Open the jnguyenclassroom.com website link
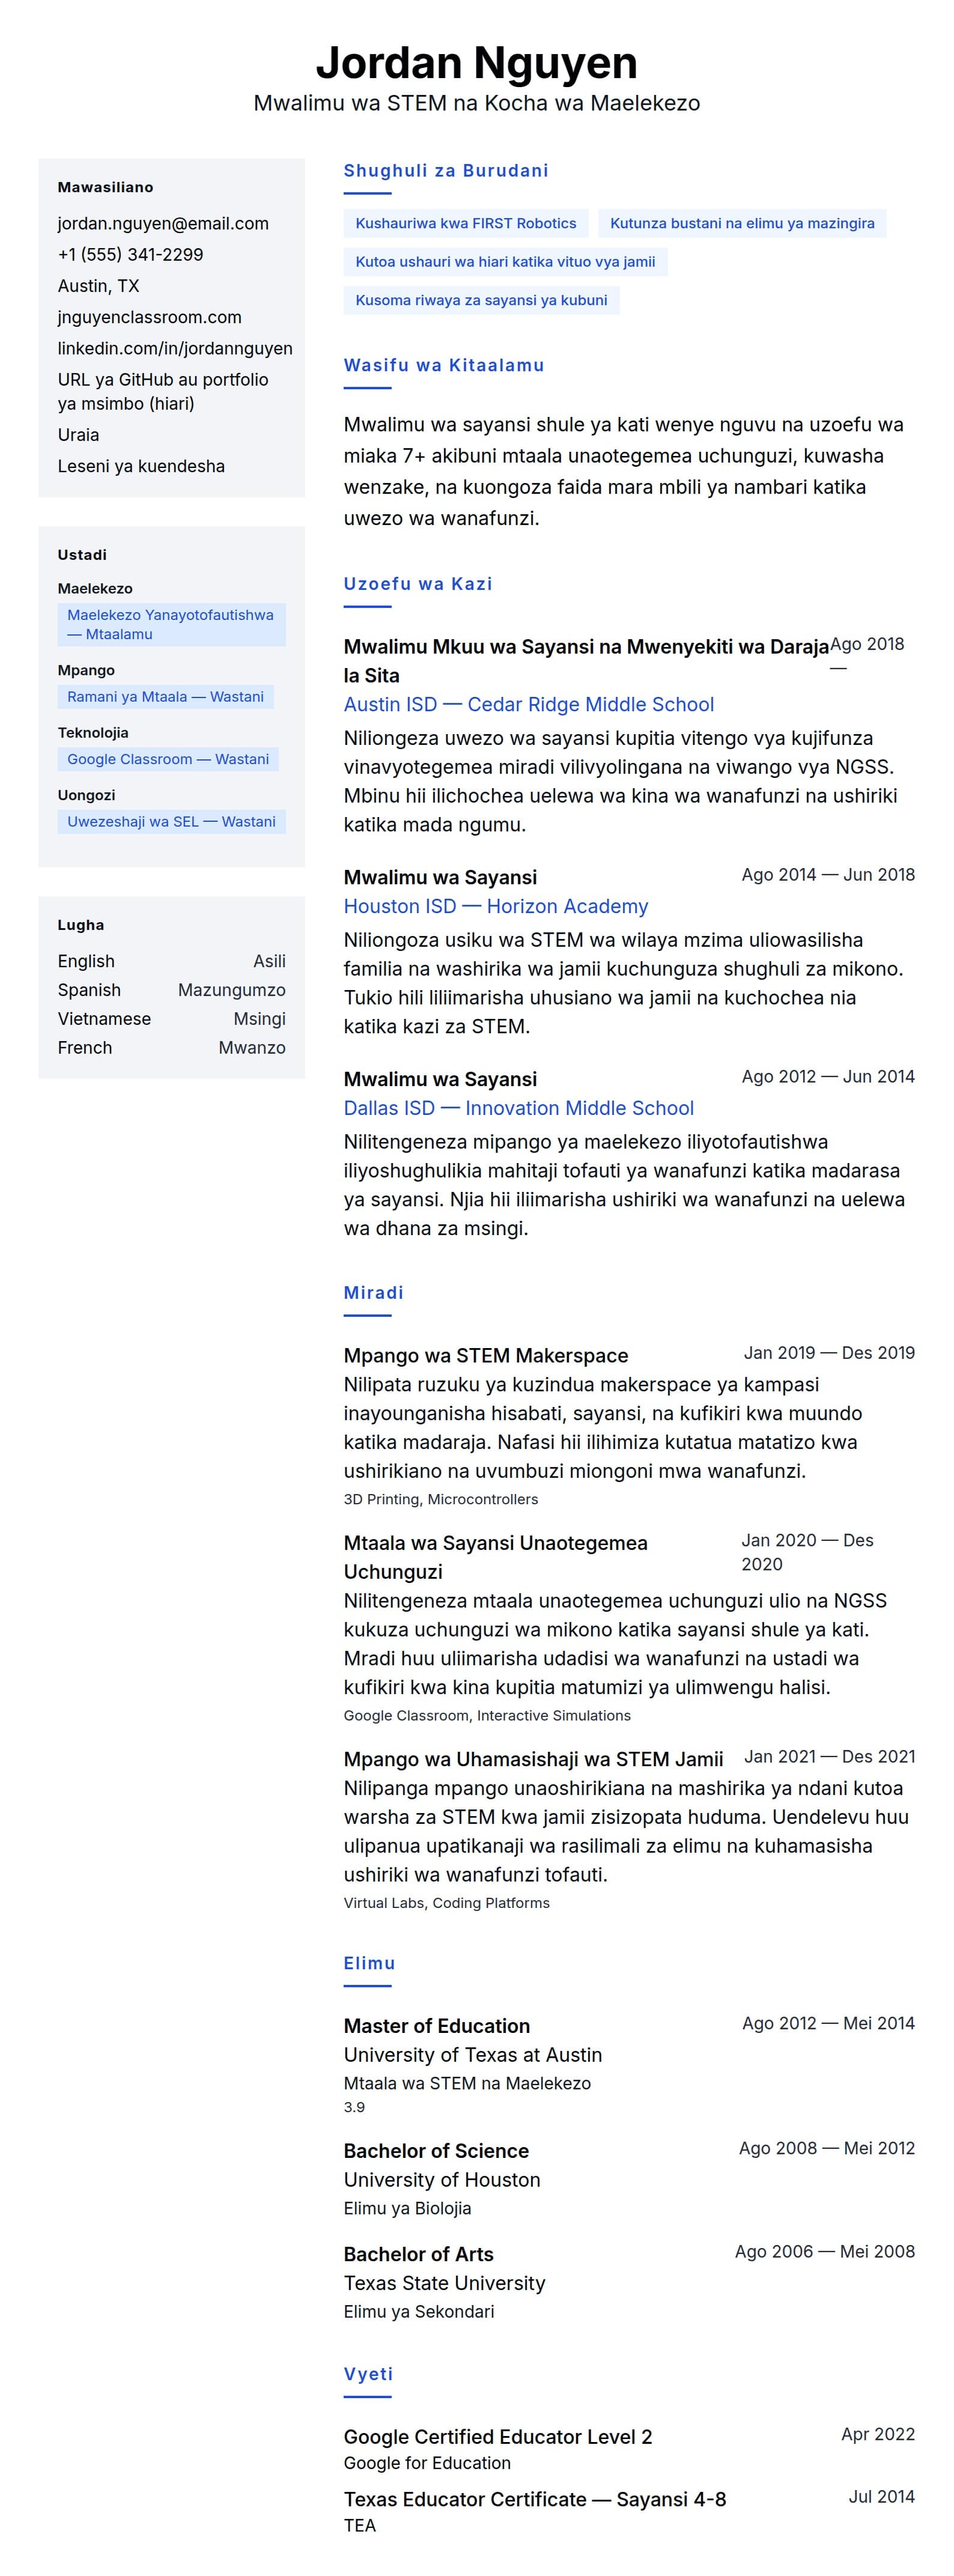This screenshot has width=954, height=2576. pos(149,317)
